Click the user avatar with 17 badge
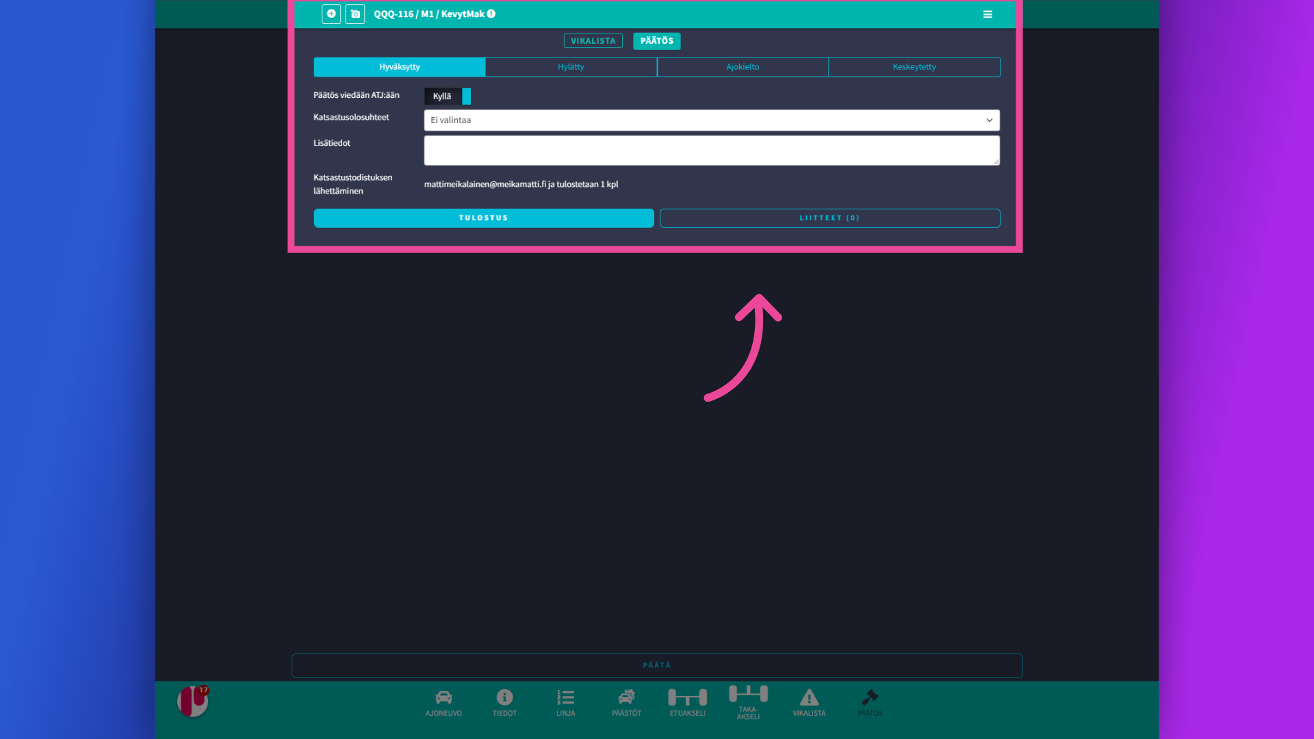The height and width of the screenshot is (739, 1314). (193, 701)
